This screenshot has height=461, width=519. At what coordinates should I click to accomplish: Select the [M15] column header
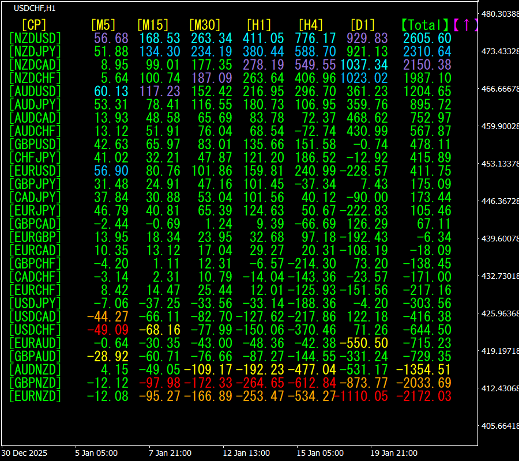pyautogui.click(x=153, y=25)
